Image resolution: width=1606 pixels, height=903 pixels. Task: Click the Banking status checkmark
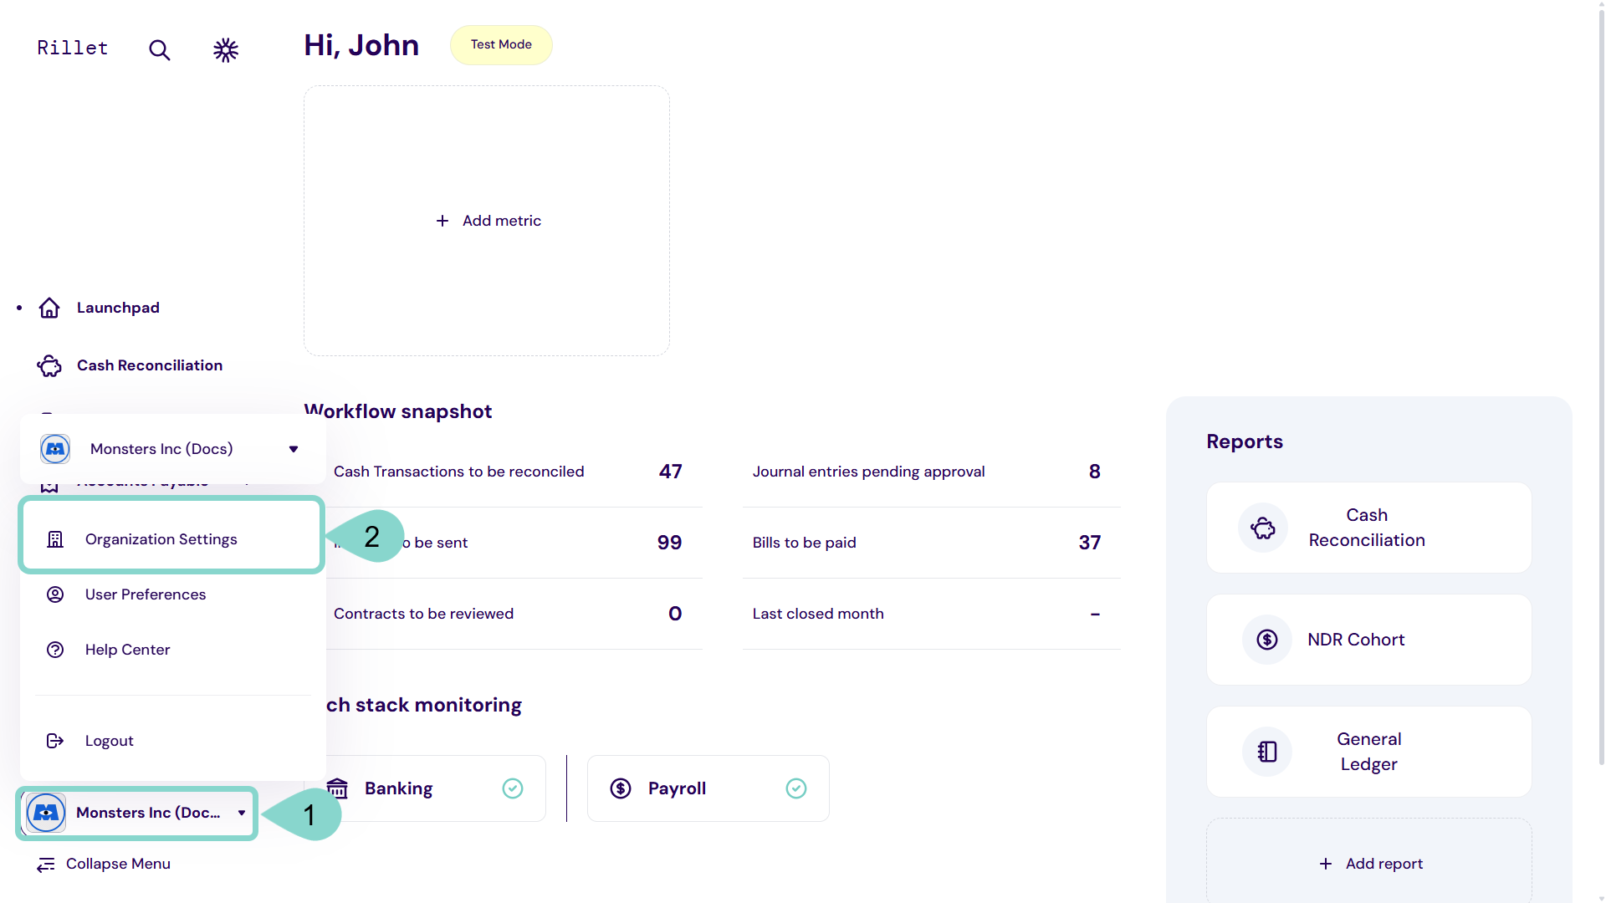click(513, 788)
